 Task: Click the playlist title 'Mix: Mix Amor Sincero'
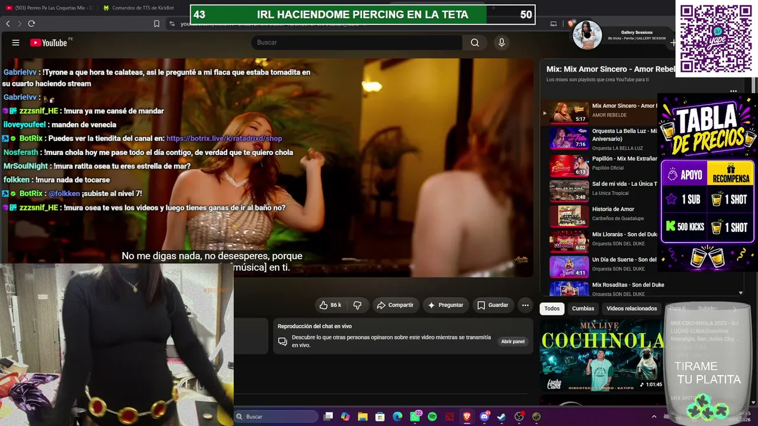[610, 69]
